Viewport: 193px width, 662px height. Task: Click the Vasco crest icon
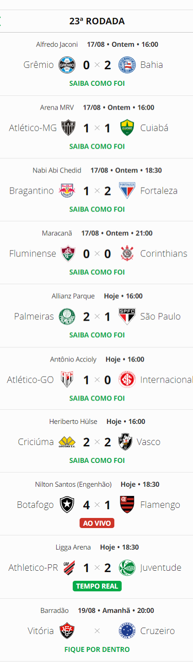click(x=125, y=442)
